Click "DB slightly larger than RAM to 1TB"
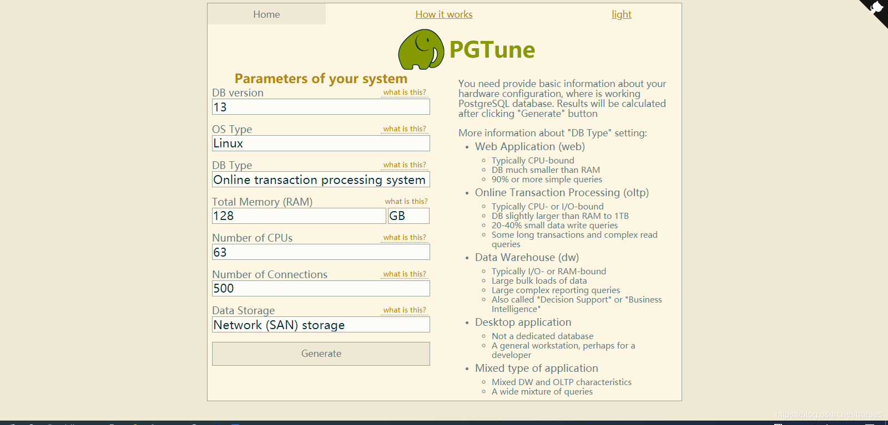The image size is (888, 425). tap(560, 216)
